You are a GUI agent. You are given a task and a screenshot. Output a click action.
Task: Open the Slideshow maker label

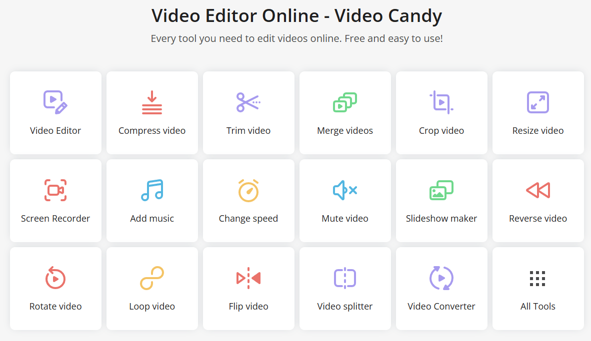click(441, 218)
